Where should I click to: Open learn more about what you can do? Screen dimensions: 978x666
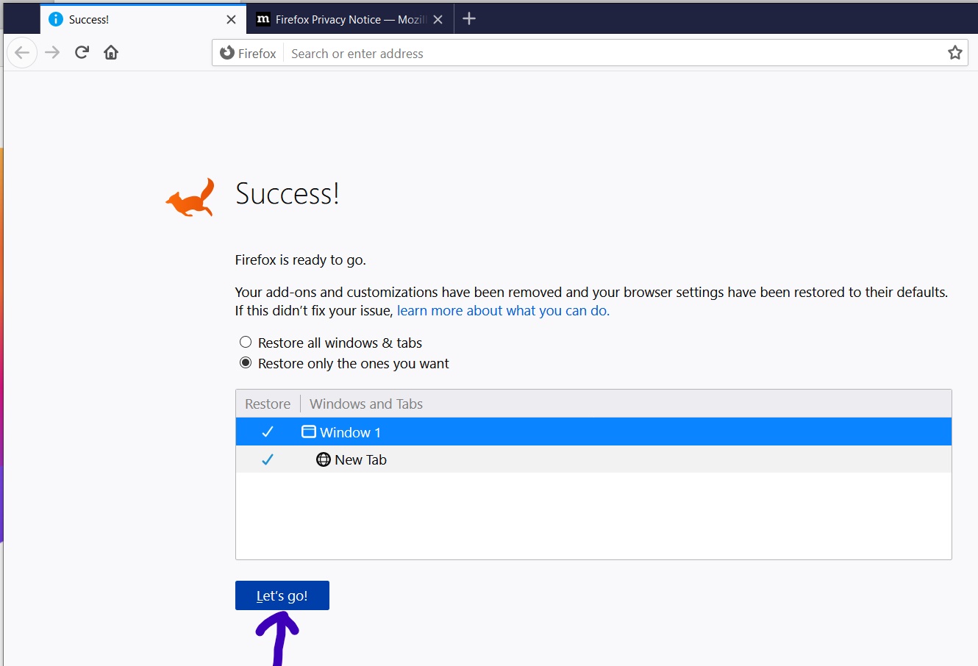coord(503,311)
